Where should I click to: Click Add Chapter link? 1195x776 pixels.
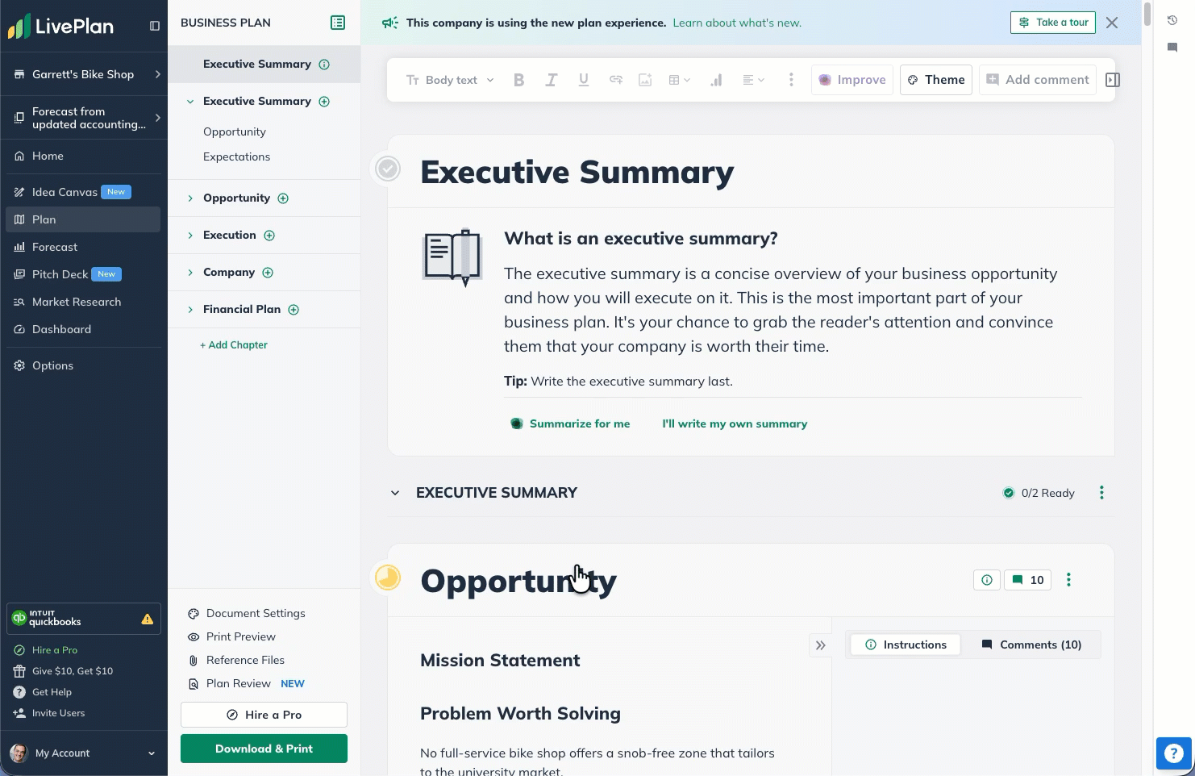(234, 345)
